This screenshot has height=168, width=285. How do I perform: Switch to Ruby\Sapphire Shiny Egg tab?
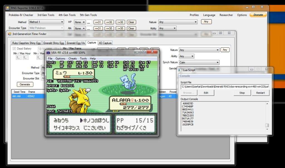26,43
